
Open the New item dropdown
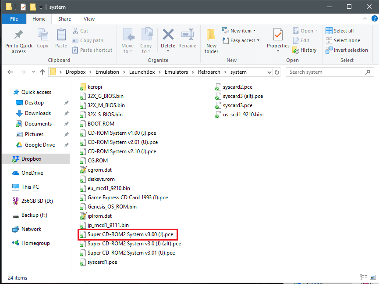tap(239, 31)
